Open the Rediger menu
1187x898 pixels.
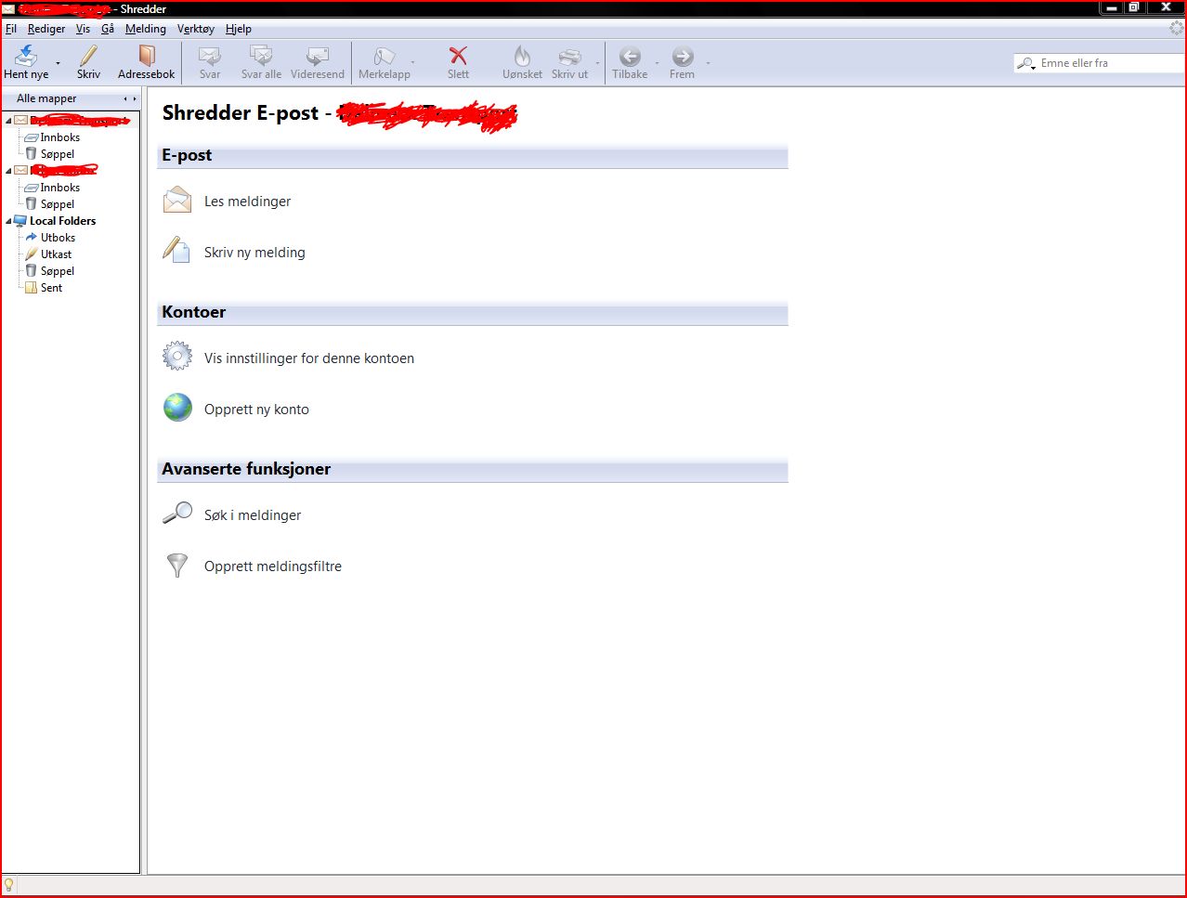point(46,29)
